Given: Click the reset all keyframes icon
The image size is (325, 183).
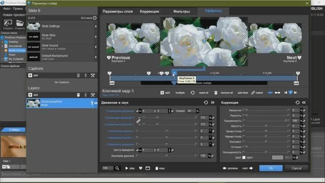Looking at the screenshot, I should click(192, 93).
